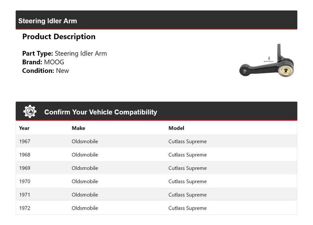Click the 1969 Oldsmobile make cell
313x225 pixels.
tap(85, 168)
